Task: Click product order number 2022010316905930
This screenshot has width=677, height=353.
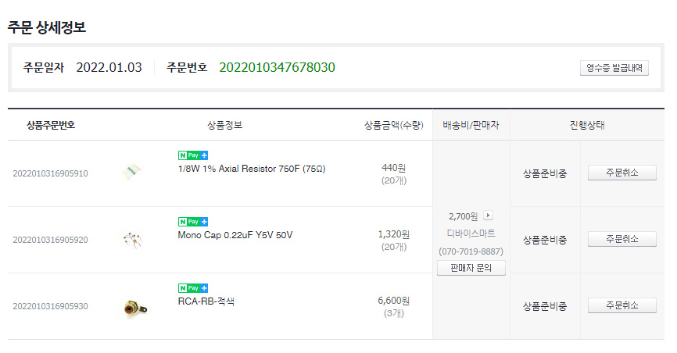Action: 50,306
